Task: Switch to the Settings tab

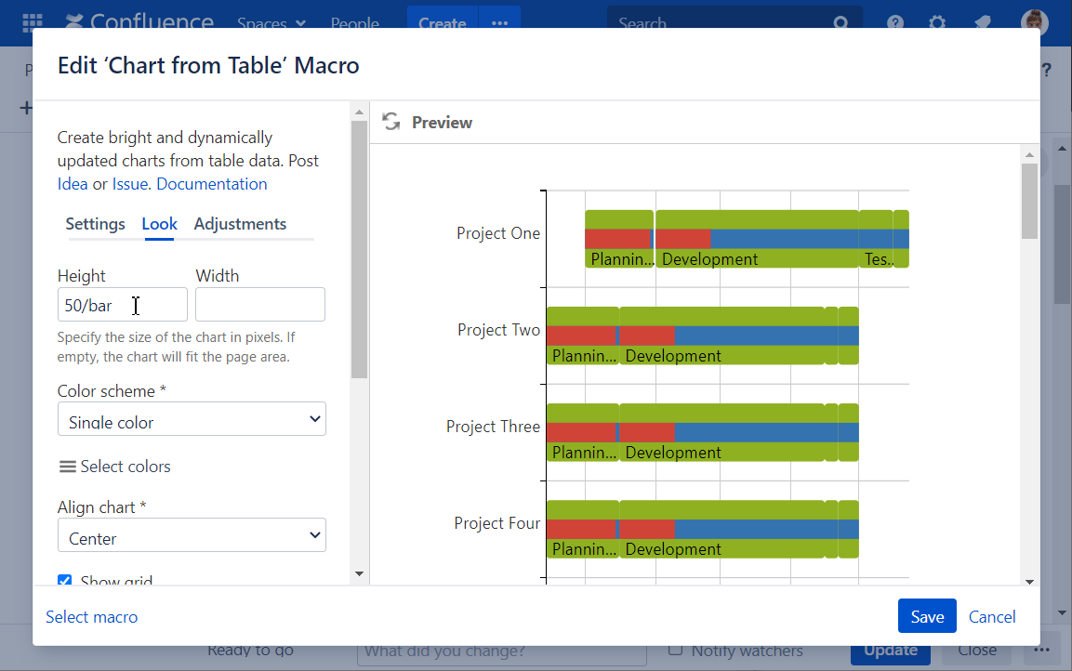Action: click(x=95, y=224)
